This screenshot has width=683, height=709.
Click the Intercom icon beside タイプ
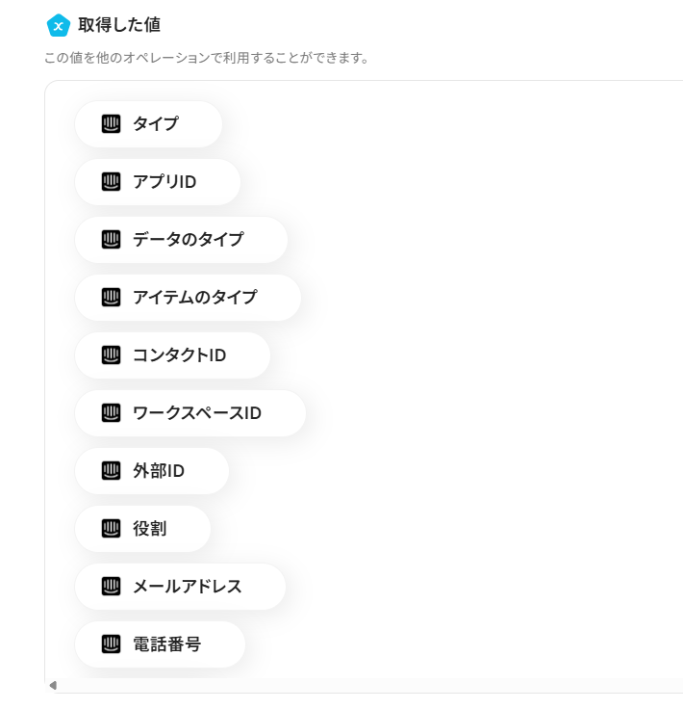coord(112,124)
